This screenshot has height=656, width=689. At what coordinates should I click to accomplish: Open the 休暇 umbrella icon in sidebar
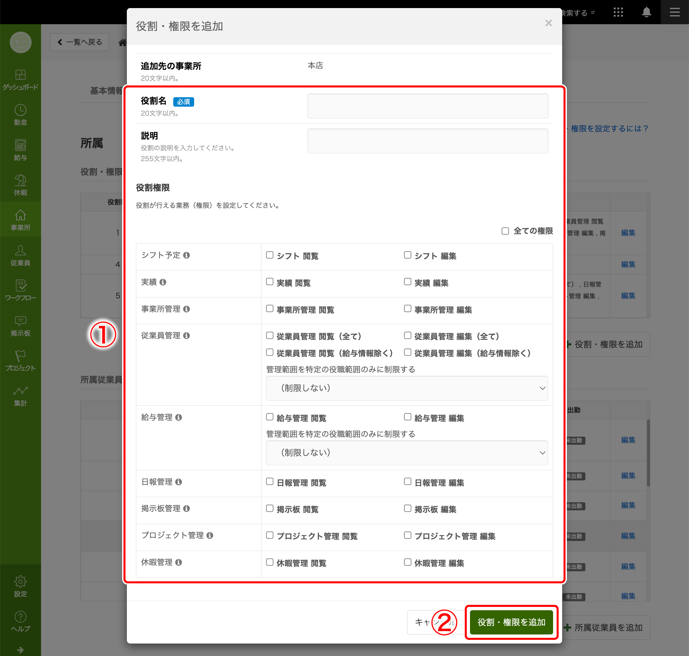coord(20,180)
